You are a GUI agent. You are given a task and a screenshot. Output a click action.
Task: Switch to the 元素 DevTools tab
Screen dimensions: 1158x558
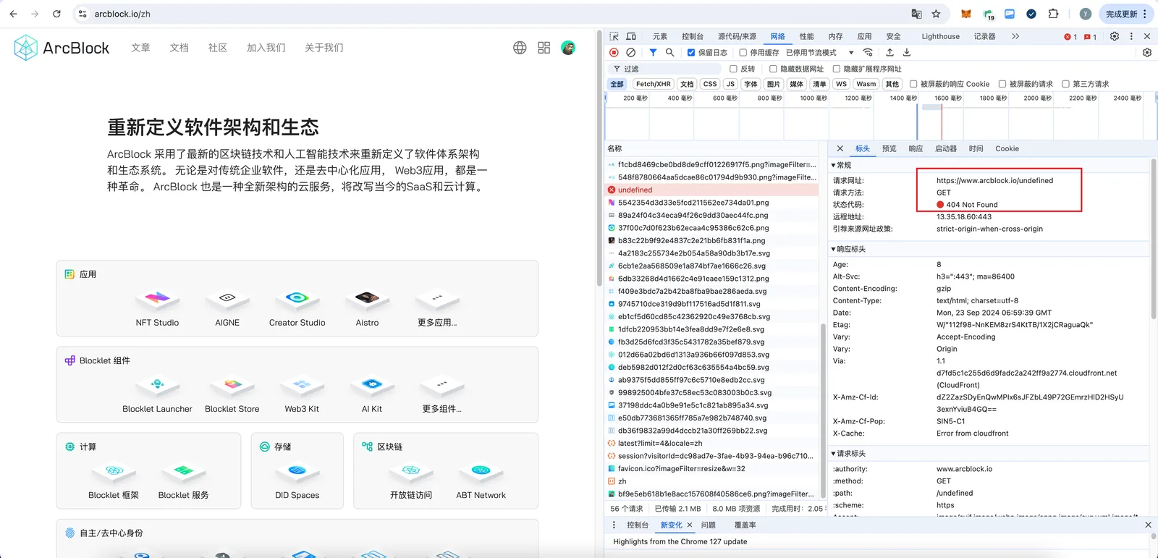(x=660, y=36)
